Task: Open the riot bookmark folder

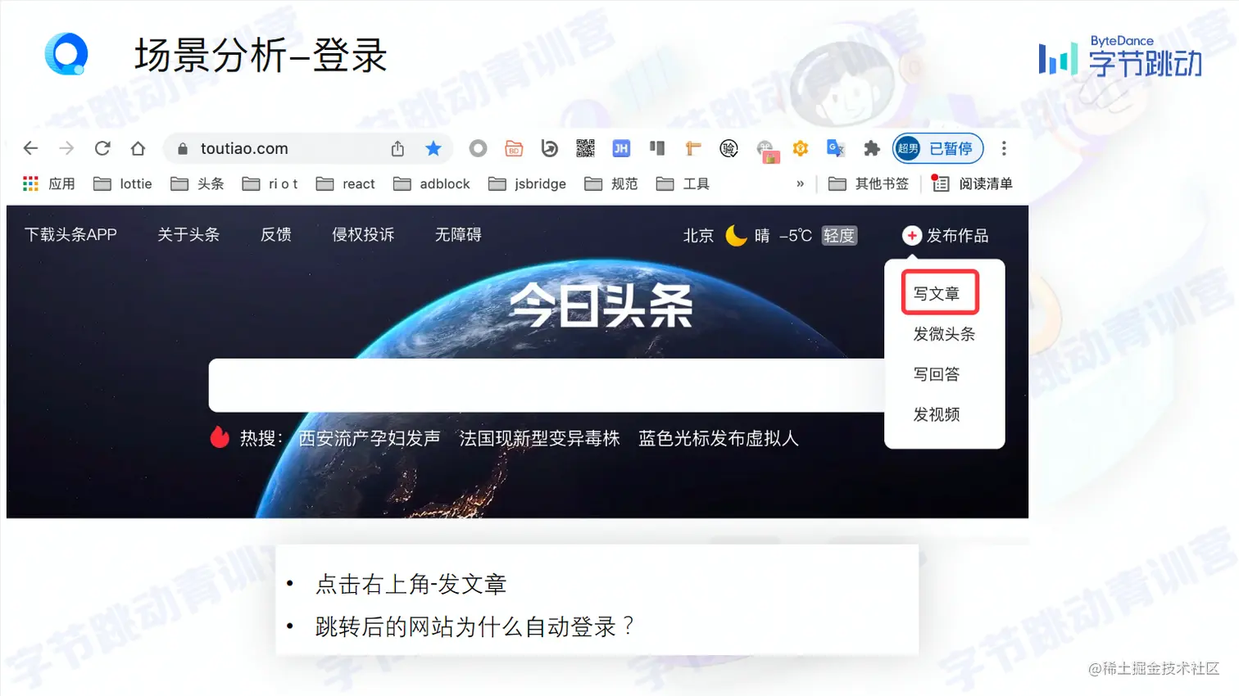Action: [270, 183]
